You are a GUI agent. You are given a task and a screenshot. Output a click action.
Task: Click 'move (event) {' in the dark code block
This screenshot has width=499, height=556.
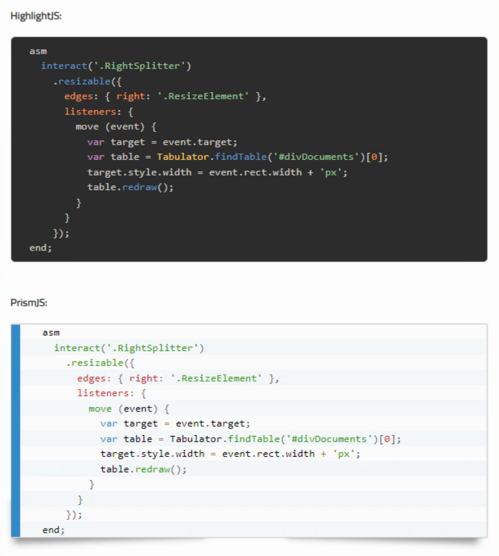click(x=116, y=127)
